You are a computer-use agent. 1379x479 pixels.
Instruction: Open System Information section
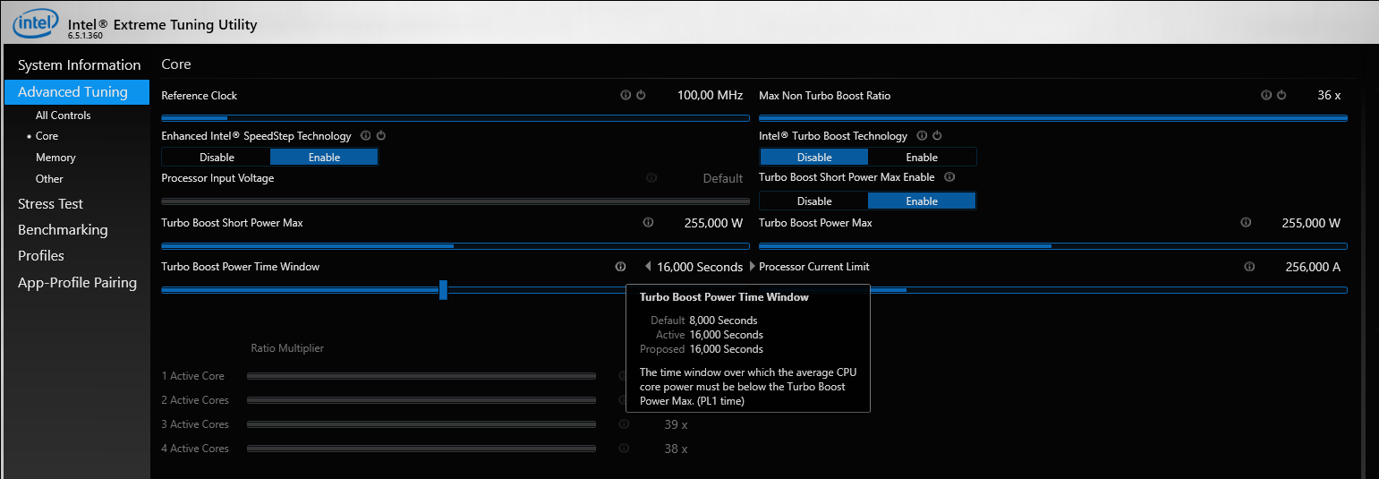click(79, 65)
